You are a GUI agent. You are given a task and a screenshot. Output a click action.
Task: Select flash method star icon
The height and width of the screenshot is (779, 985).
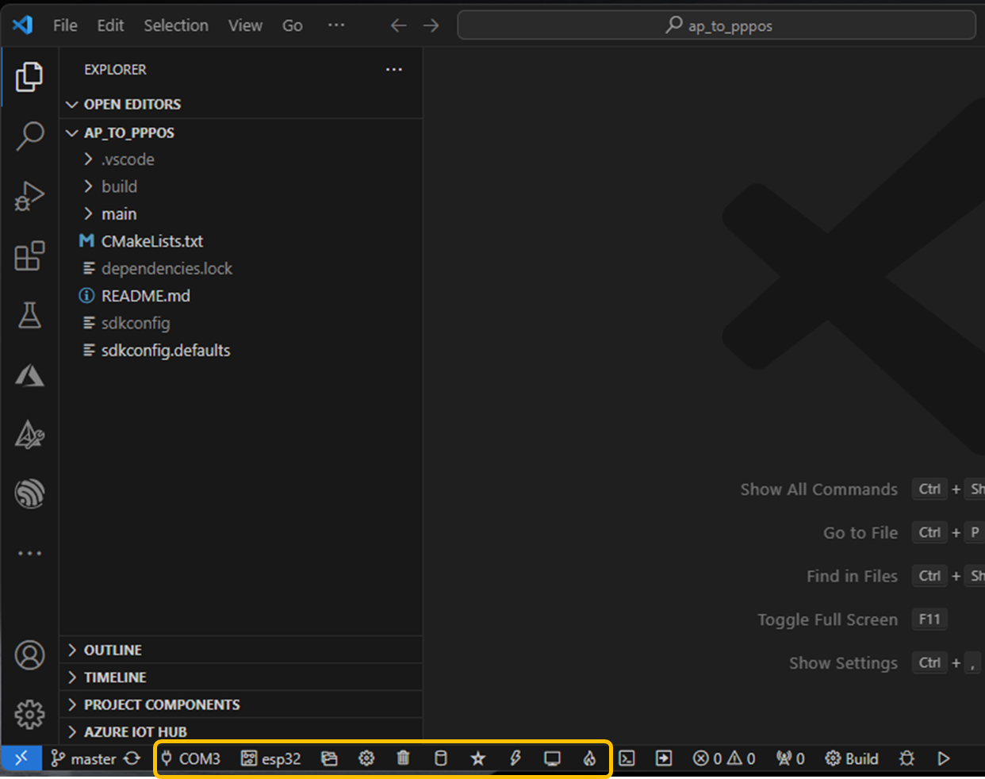click(x=477, y=758)
